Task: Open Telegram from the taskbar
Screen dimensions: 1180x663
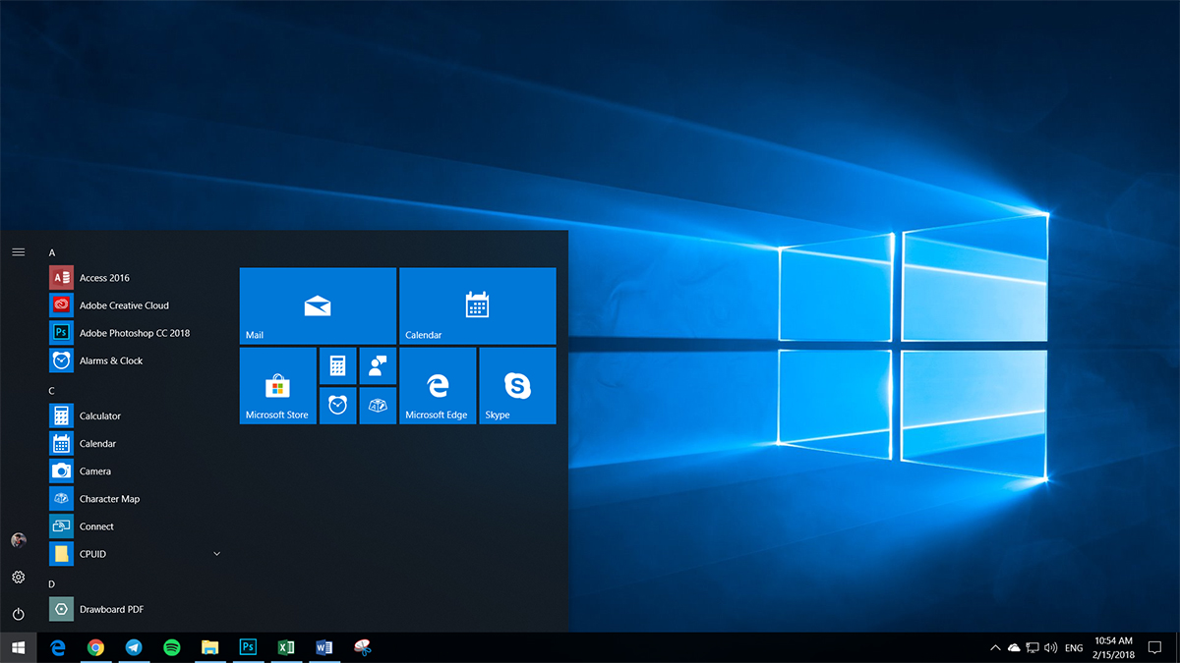Action: coord(135,647)
